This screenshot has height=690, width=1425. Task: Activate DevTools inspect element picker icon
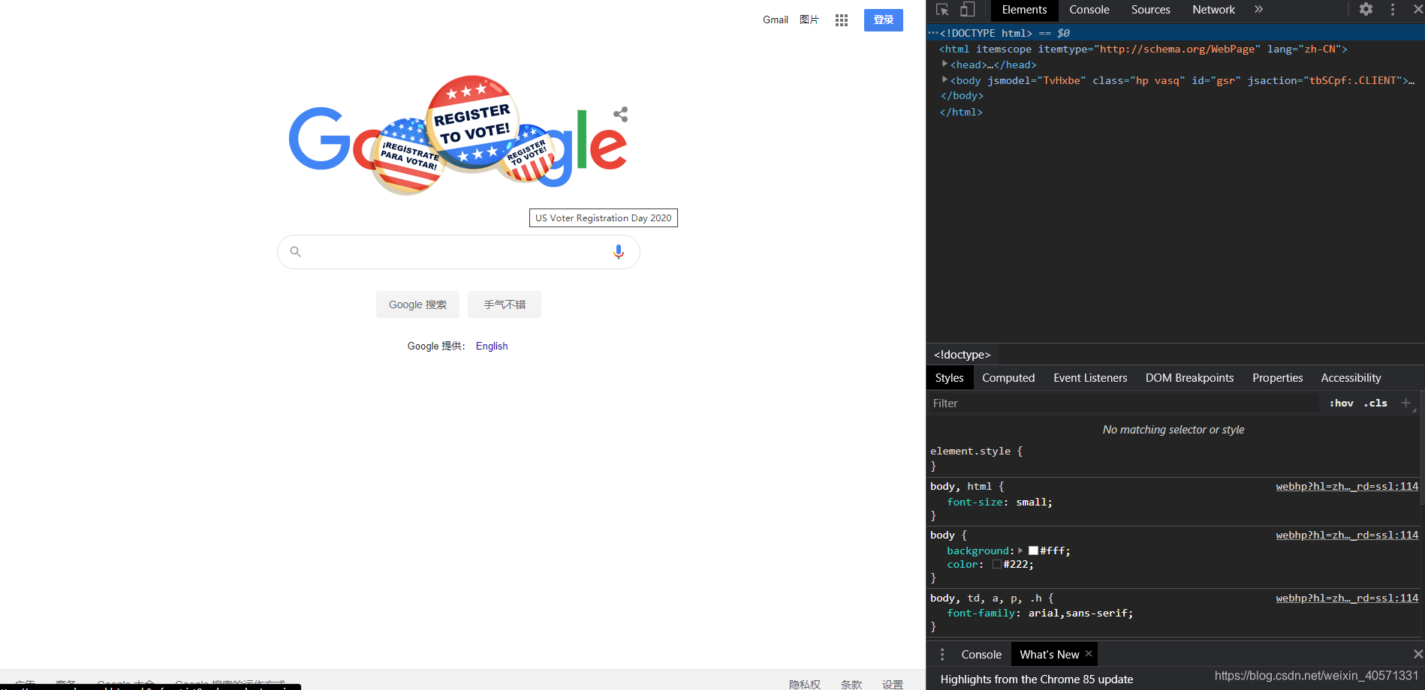942,10
